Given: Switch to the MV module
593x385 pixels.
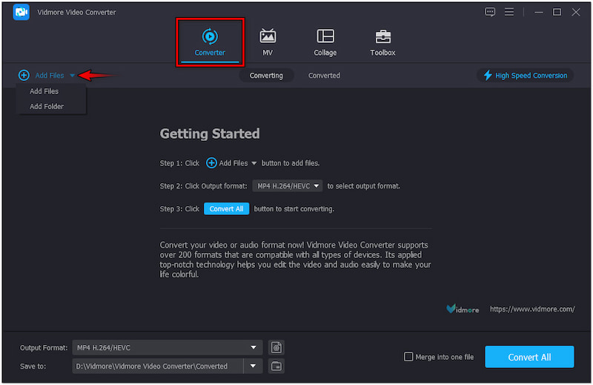Looking at the screenshot, I should pyautogui.click(x=268, y=42).
